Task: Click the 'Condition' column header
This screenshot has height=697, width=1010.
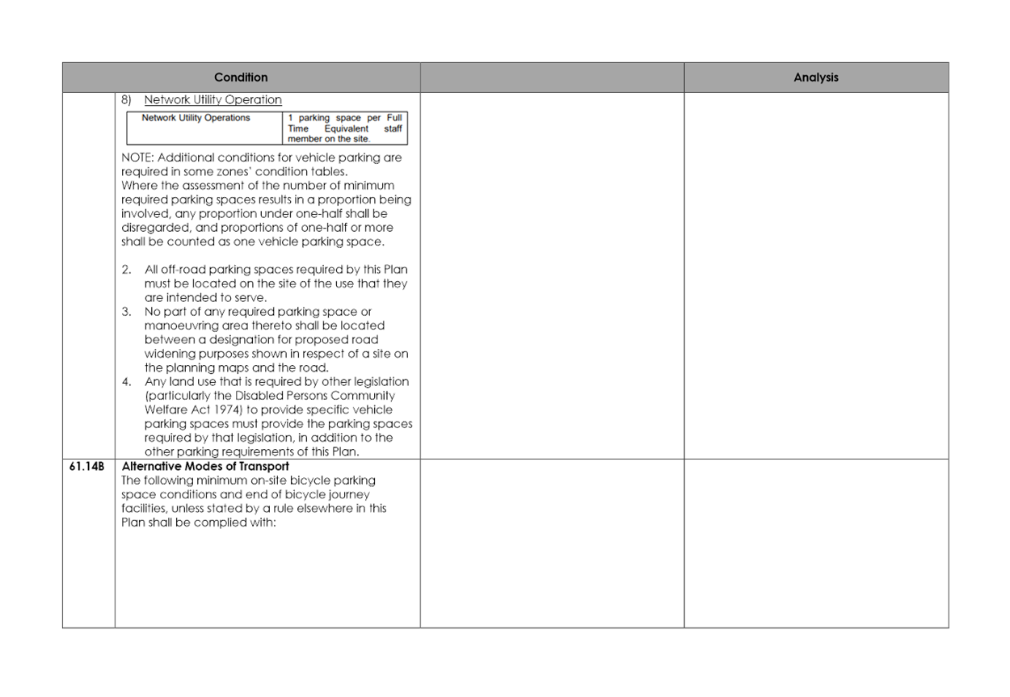Action: pos(241,78)
